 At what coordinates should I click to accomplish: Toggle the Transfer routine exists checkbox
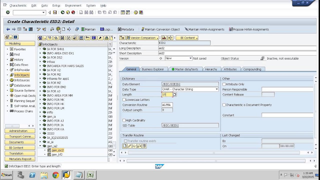[x=125, y=141]
